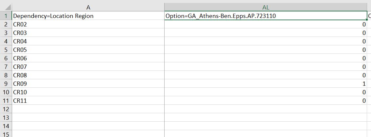Select cell with Option=GA_Athens-Ben.Epps.AP.723110
This screenshot has width=371, height=137.
(266, 16)
